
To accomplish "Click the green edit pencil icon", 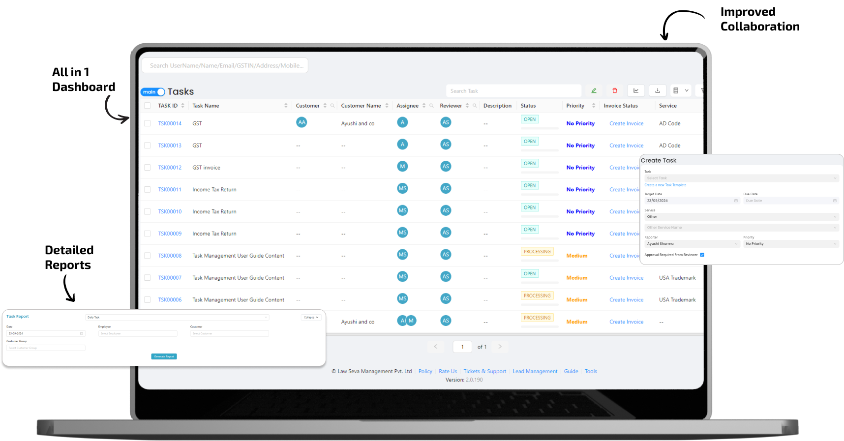I will (594, 91).
